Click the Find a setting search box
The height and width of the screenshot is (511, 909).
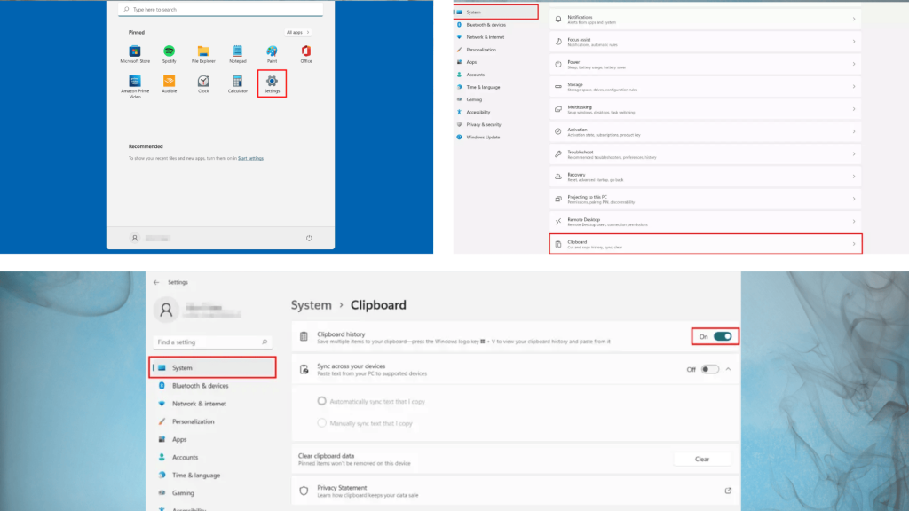coord(210,341)
